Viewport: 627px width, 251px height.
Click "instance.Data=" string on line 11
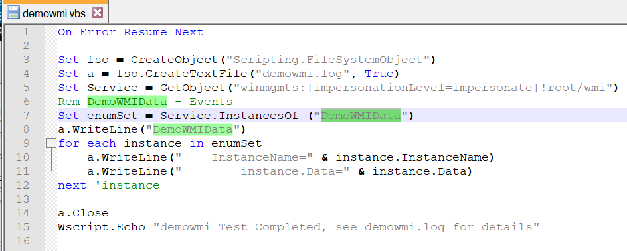coord(263,171)
